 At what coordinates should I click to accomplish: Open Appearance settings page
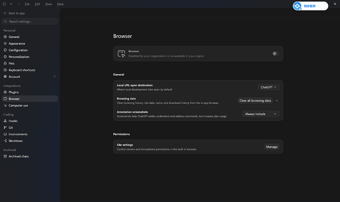tap(30, 43)
